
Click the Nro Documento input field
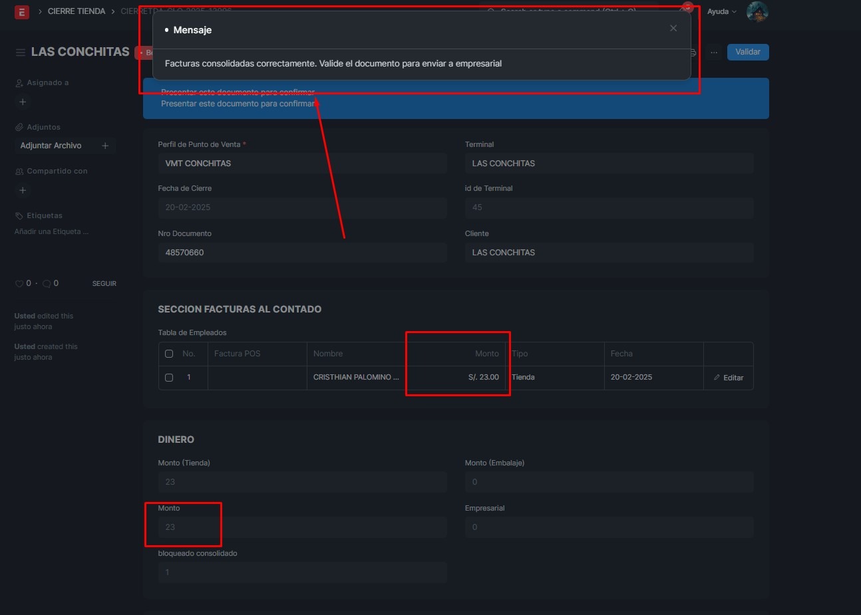[x=302, y=253]
